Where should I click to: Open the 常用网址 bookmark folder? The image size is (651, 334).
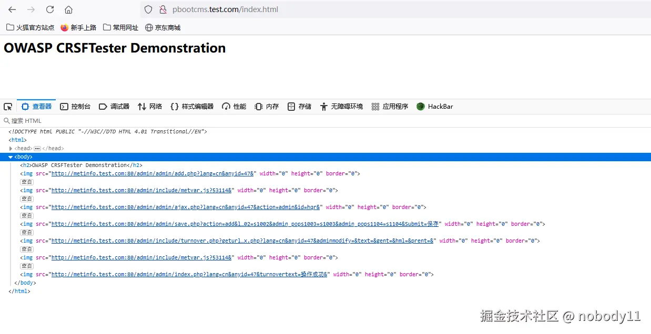tap(121, 27)
